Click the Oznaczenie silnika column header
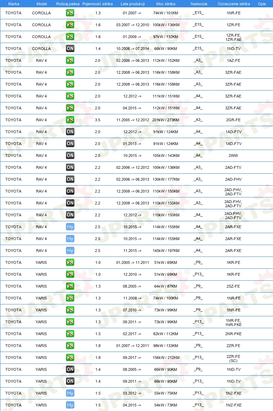Image resolution: width=273 pixels, height=411 pixels. pos(234,4)
